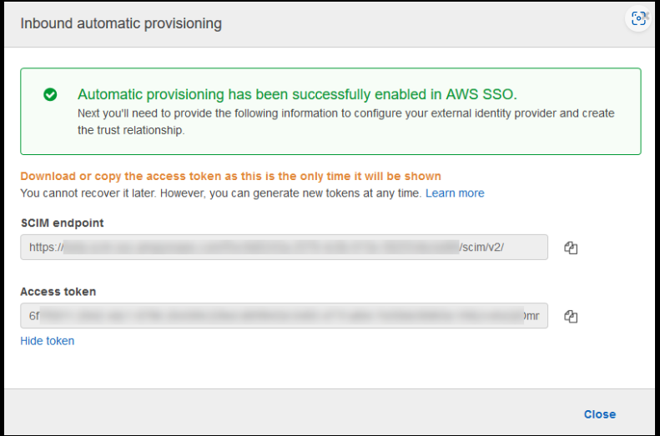The width and height of the screenshot is (660, 436).
Task: Click the screen capture icon
Action: click(x=638, y=18)
